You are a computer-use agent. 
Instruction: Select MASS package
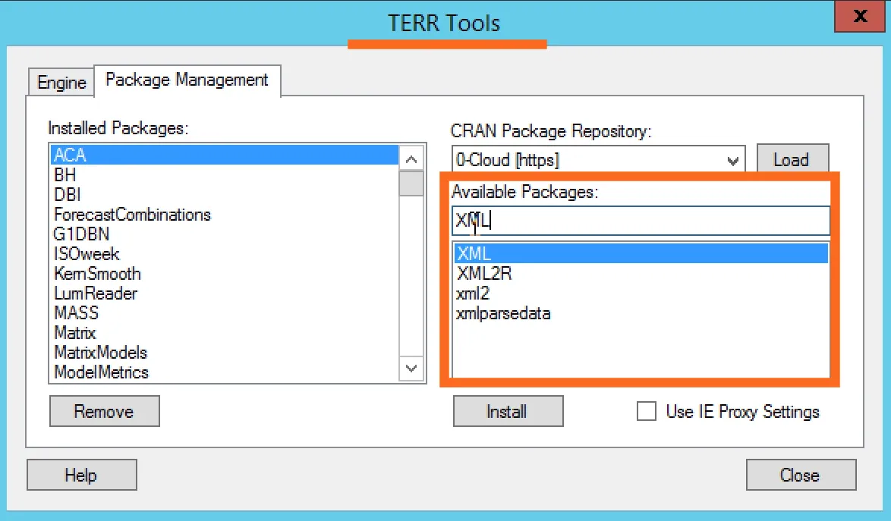click(x=225, y=312)
